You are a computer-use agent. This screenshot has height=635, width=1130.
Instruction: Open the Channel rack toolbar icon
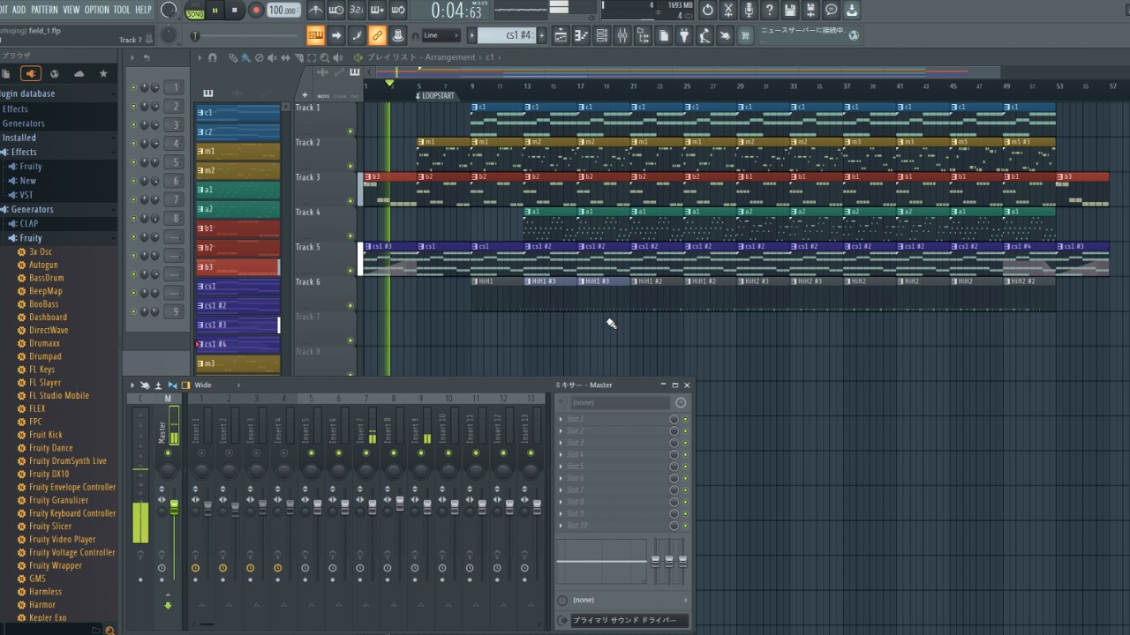(602, 35)
